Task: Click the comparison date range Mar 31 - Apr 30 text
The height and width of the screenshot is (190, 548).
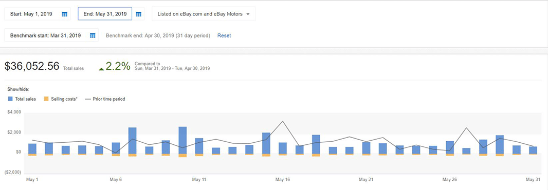Action: click(x=172, y=68)
